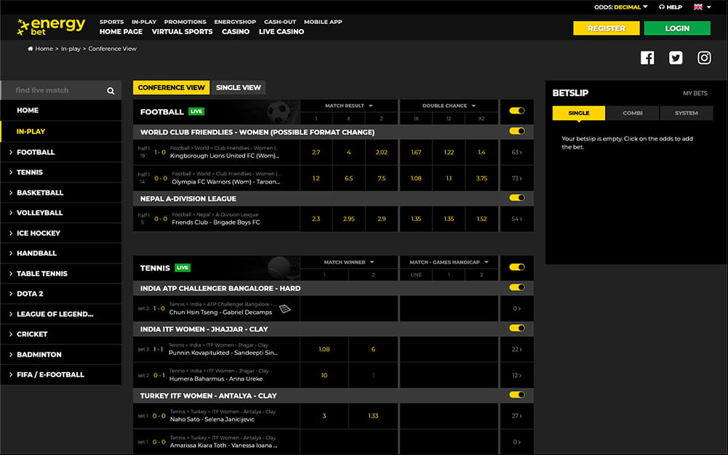Viewport: 728px width, 455px height.
Task: Pick odds 6.5 draw for Olympia FC Warriors
Action: point(348,178)
